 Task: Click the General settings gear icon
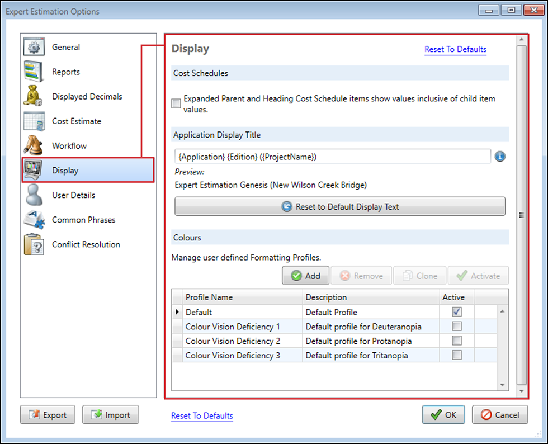point(34,48)
